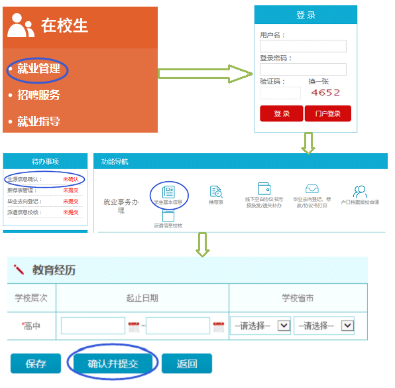The image size is (395, 388).
Task: Focus the 用户名 input field
Action: tap(303, 46)
